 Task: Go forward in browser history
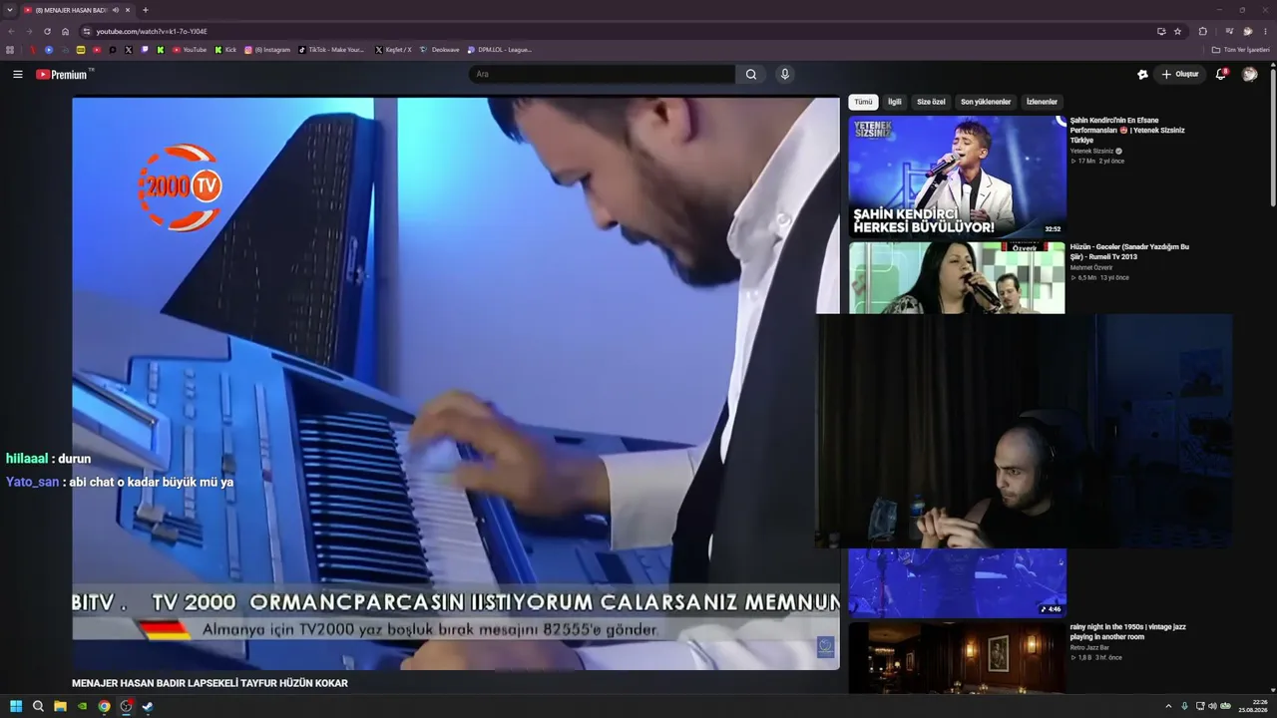tap(29, 31)
